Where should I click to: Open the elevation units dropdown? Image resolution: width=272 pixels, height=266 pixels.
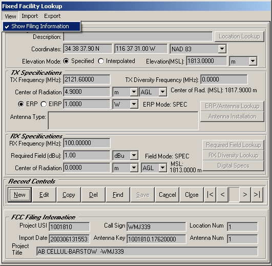pos(253,61)
